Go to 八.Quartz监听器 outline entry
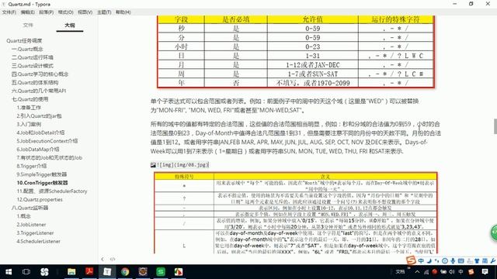The width and height of the screenshot is (497, 279). [30, 208]
